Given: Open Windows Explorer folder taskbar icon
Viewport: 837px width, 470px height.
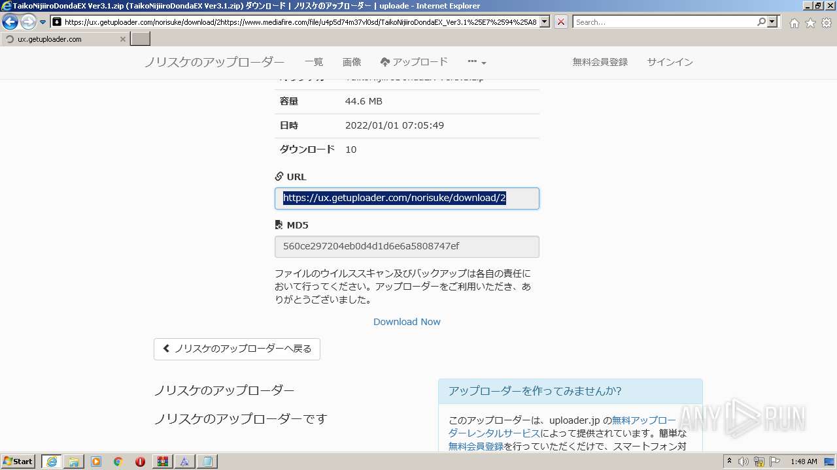Looking at the screenshot, I should pyautogui.click(x=74, y=462).
